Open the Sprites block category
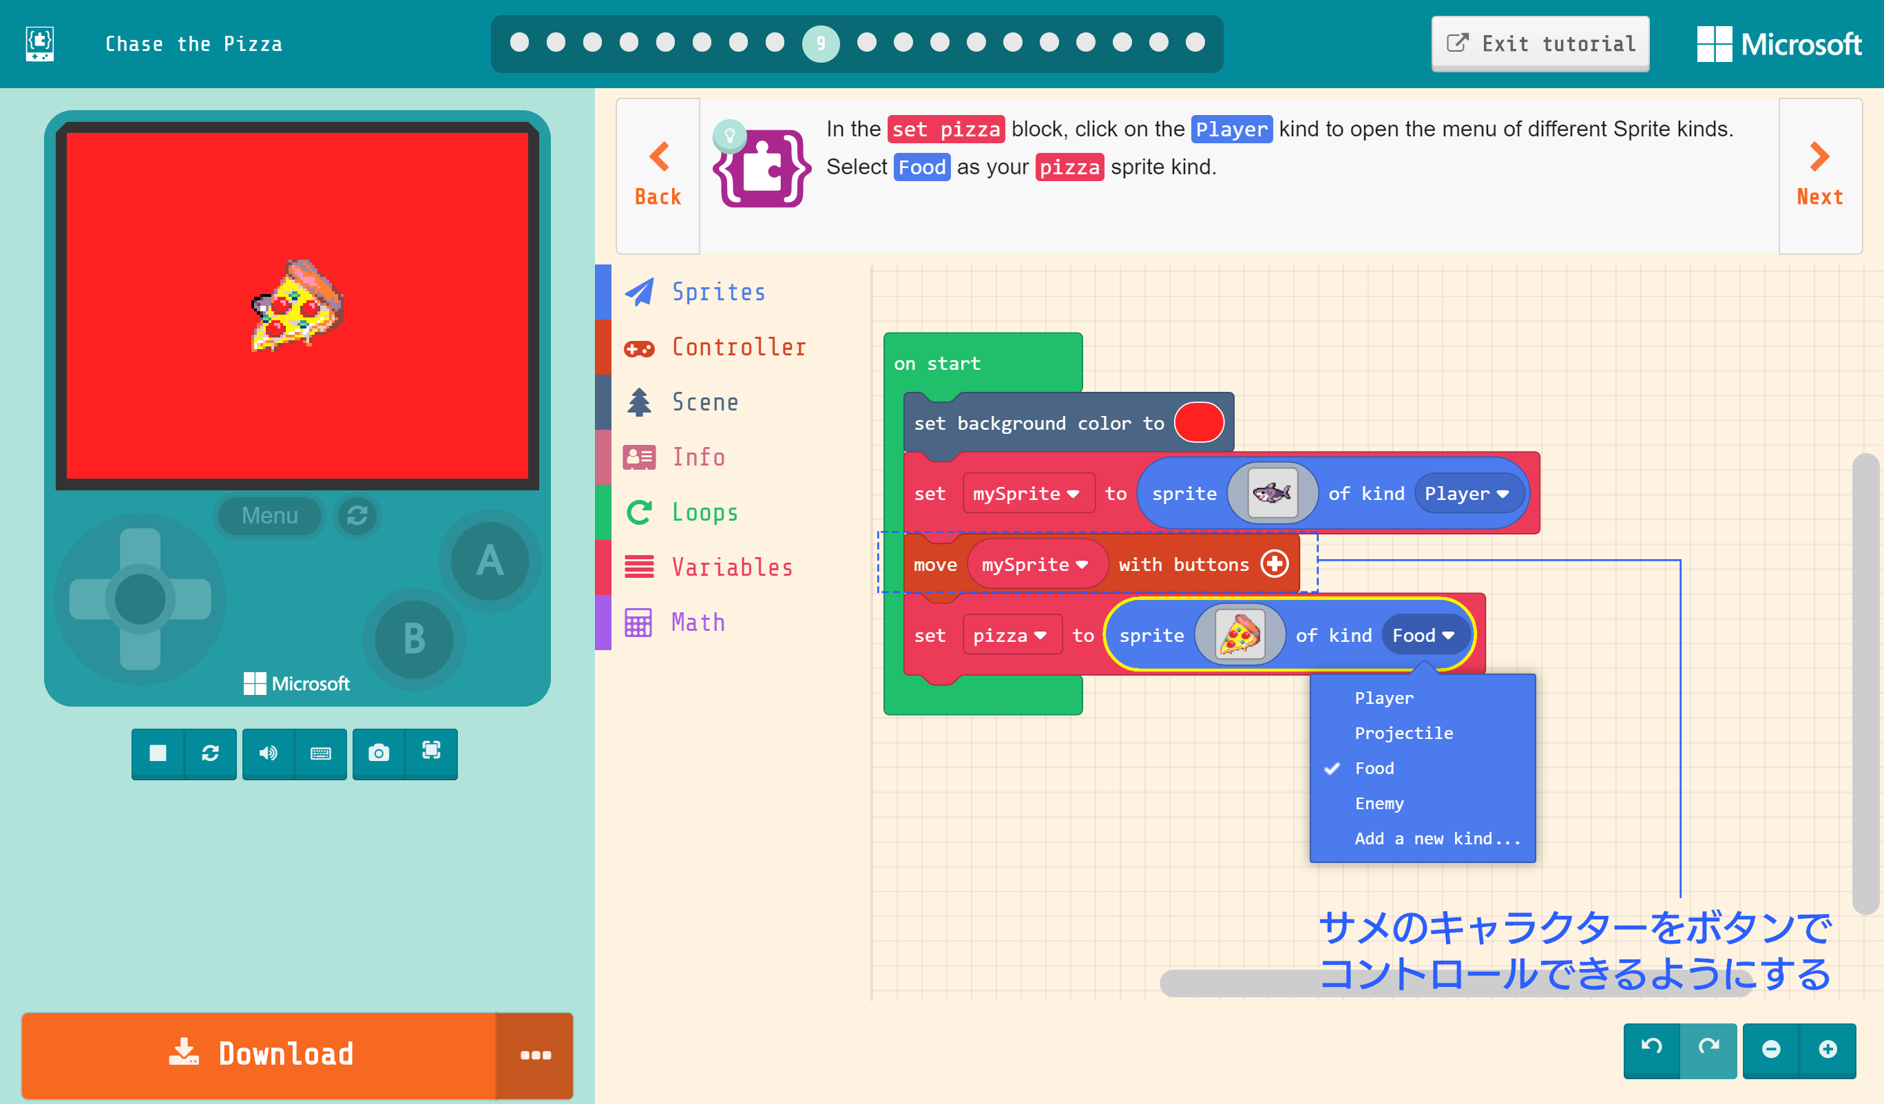Image resolution: width=1884 pixels, height=1104 pixels. [718, 292]
